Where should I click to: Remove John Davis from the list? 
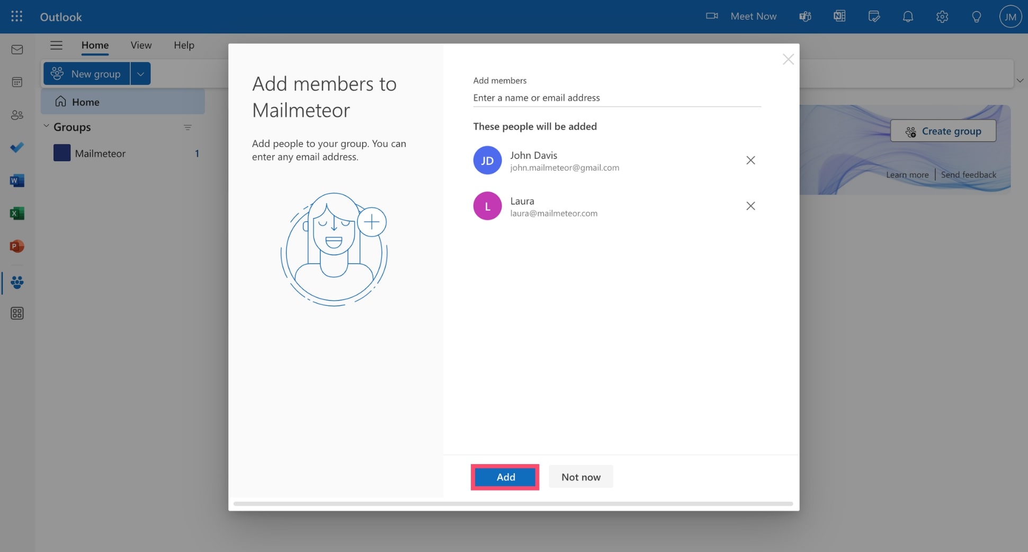(750, 160)
